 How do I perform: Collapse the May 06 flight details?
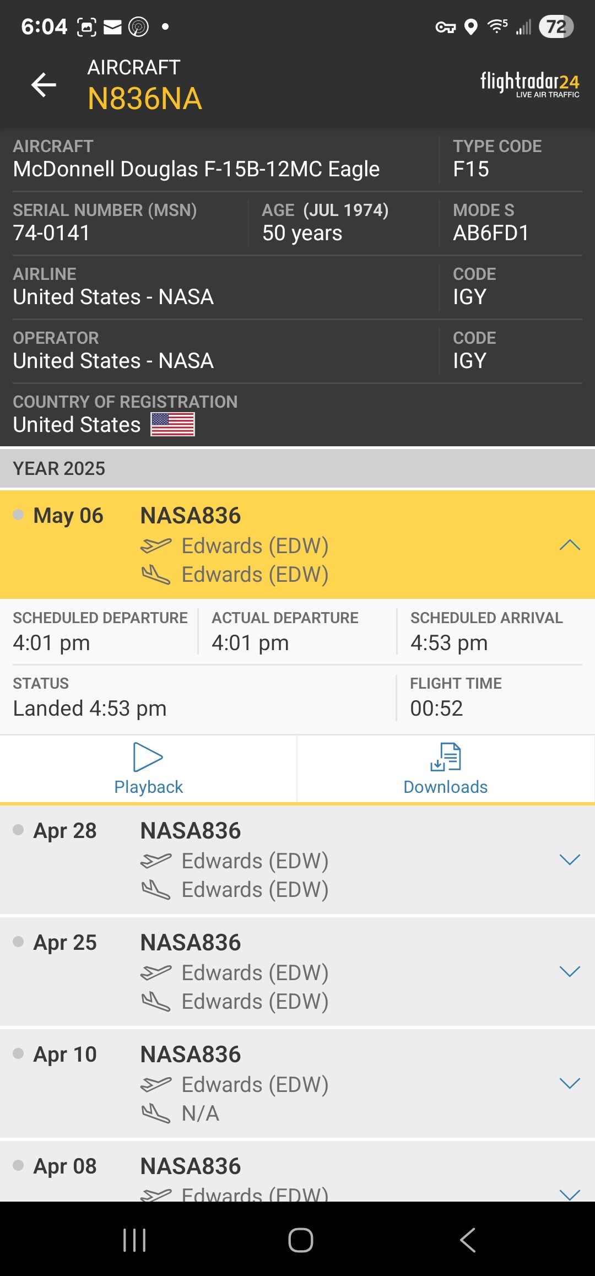[x=570, y=545]
